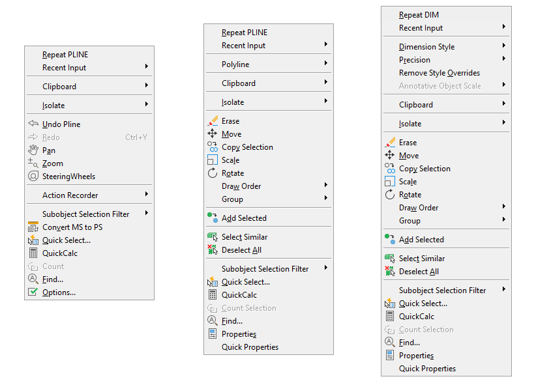Image resolution: width=536 pixels, height=383 pixels.
Task: Expand Group submenu arrow in right menu
Action: (504, 220)
